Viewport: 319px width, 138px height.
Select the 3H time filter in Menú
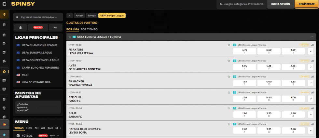(x=36, y=128)
